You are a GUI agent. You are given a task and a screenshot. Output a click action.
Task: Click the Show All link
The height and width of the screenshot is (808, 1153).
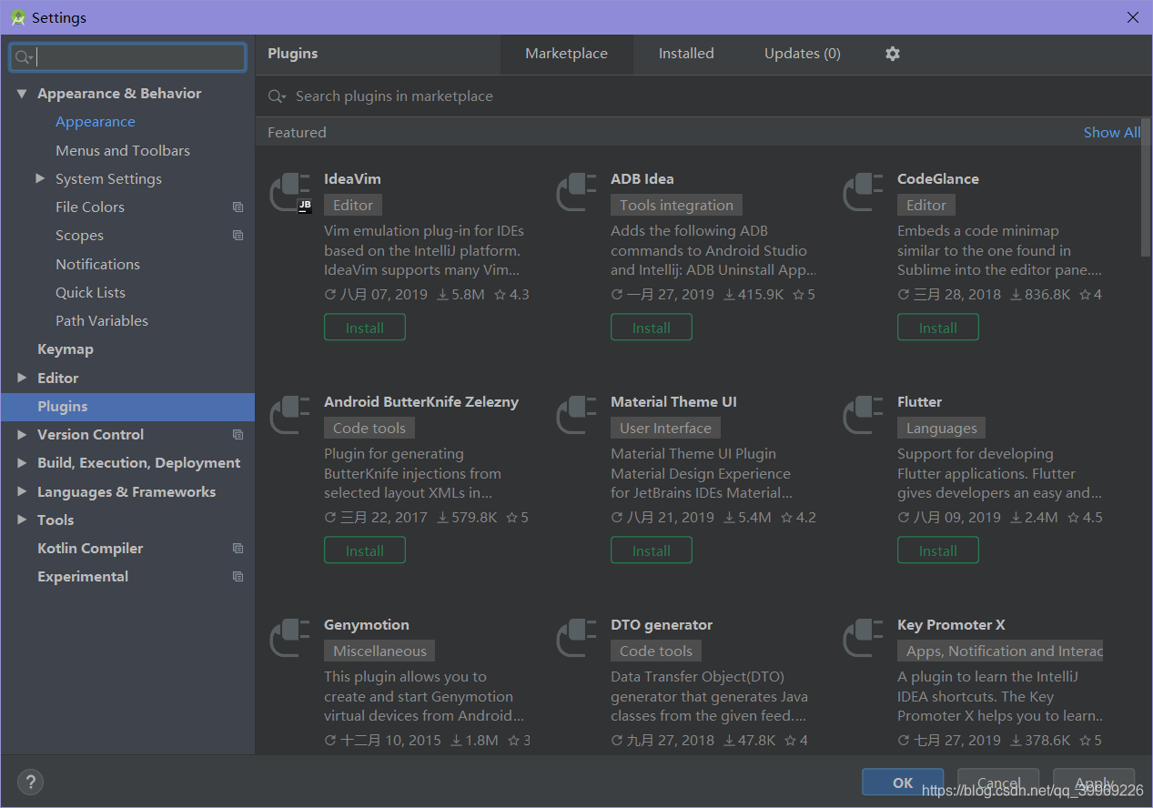1111,132
